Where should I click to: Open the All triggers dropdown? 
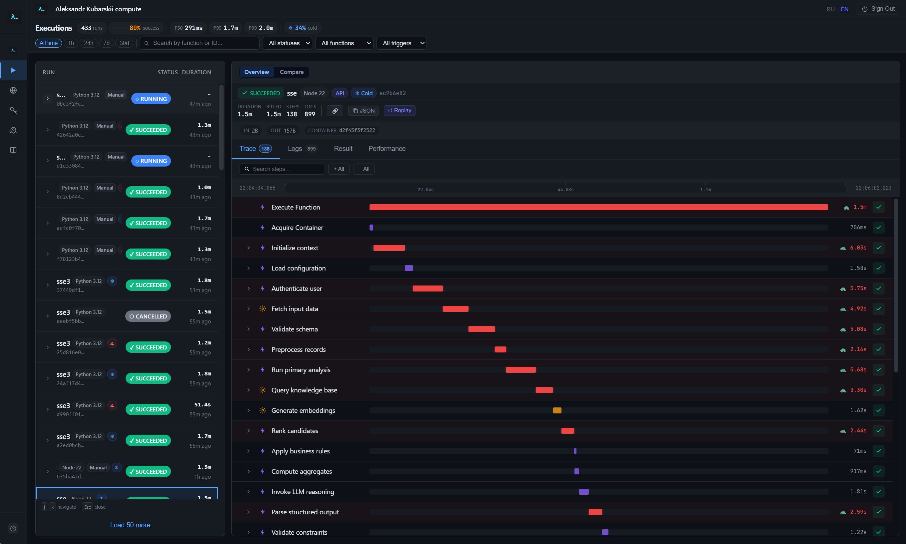point(401,43)
